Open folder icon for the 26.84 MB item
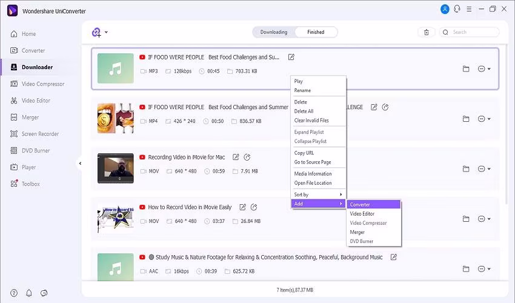The width and height of the screenshot is (515, 303). [466, 219]
